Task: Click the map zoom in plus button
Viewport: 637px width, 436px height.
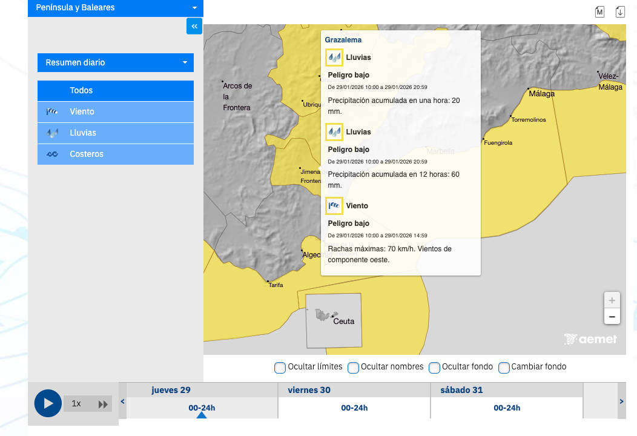Action: pyautogui.click(x=612, y=300)
